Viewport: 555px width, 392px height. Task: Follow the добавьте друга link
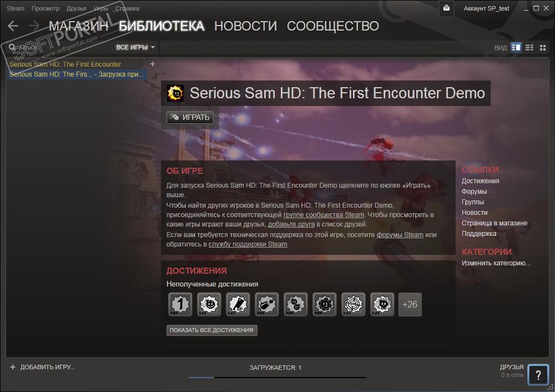point(291,224)
